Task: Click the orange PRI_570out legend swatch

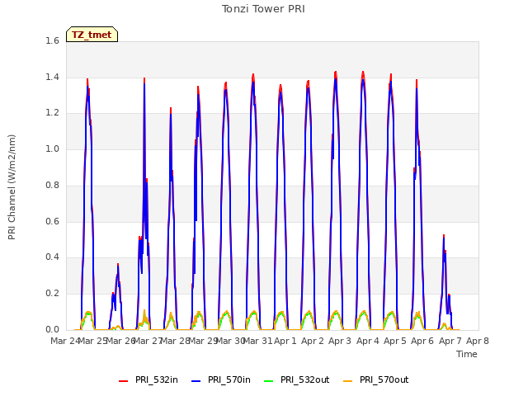Action: (x=347, y=381)
